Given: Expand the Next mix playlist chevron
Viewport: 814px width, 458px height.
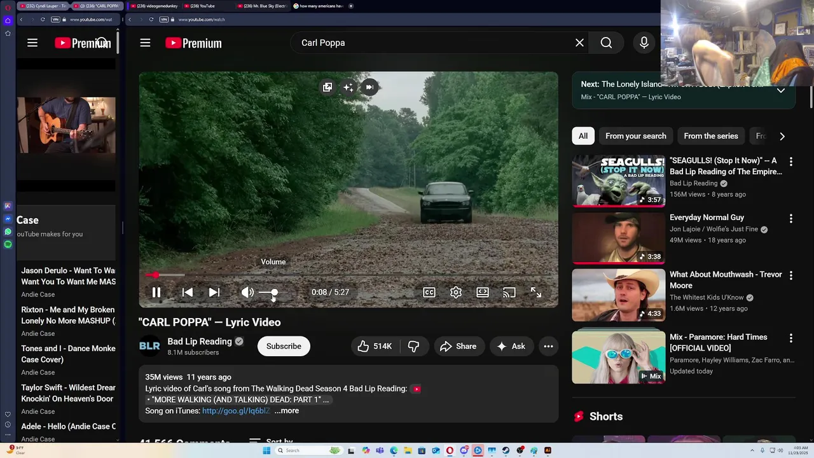Looking at the screenshot, I should (x=781, y=90).
